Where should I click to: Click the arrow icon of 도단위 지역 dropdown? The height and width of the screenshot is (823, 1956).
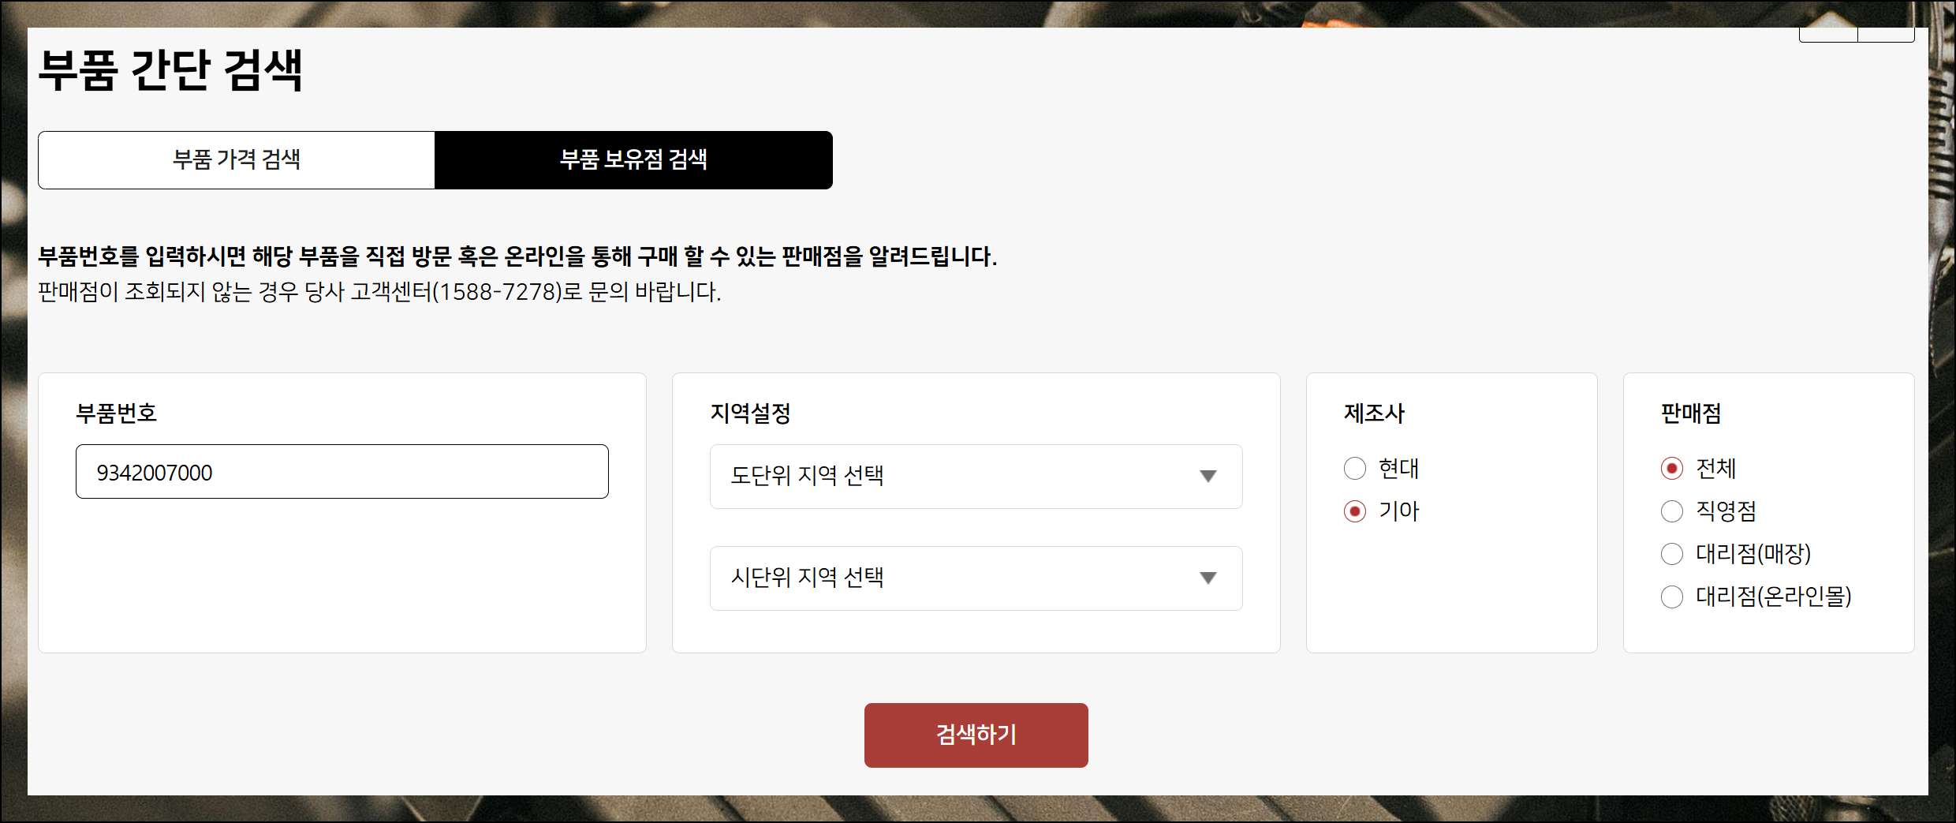tap(1208, 477)
